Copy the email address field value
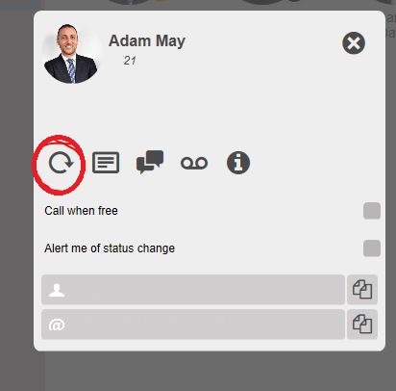The width and height of the screenshot is (396, 391). click(362, 325)
